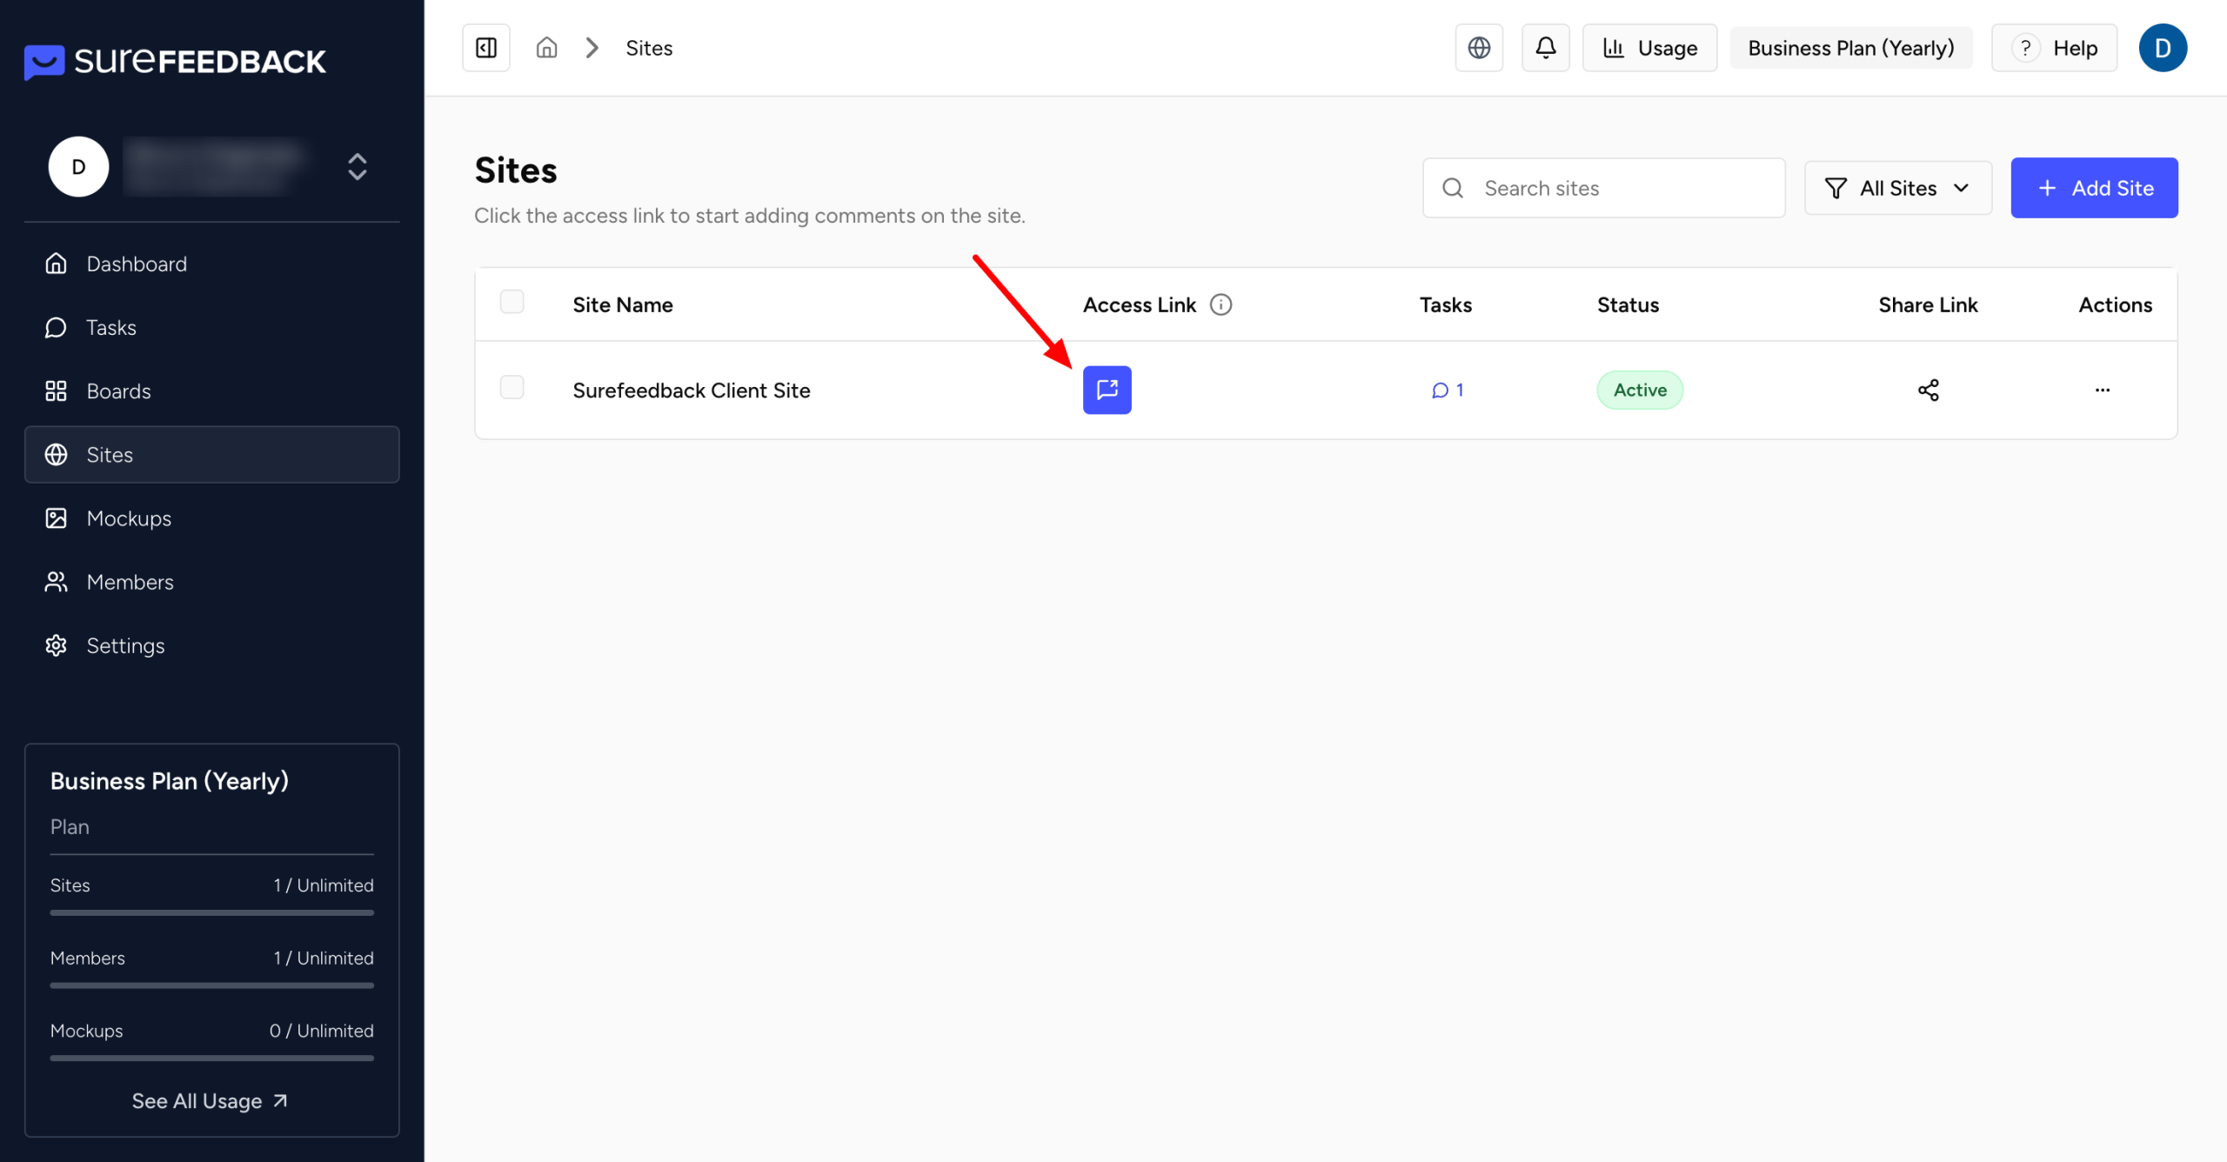The image size is (2227, 1162).
Task: Open the three-dot actions menu
Action: coord(2102,390)
